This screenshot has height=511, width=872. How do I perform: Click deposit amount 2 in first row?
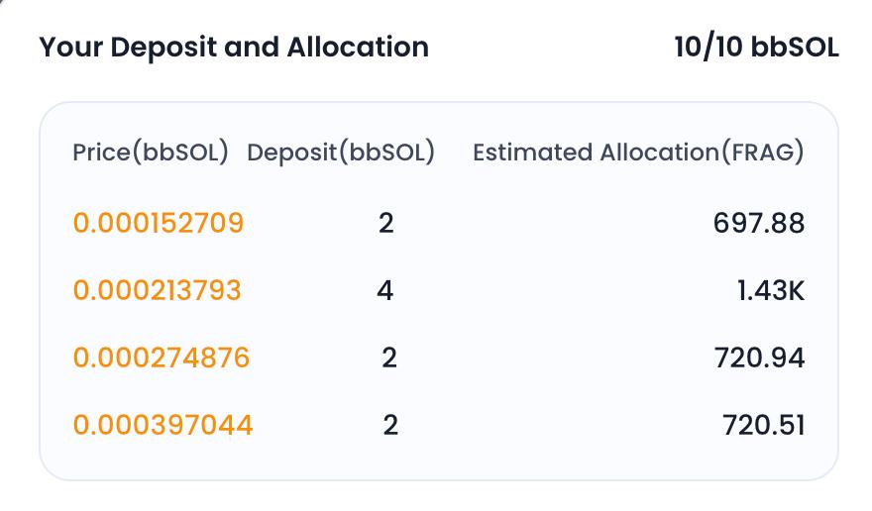[386, 223]
